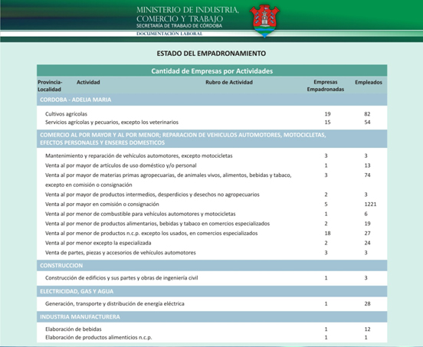Click employees value 1221
Viewport: 423px width, 347px height.
click(x=370, y=205)
